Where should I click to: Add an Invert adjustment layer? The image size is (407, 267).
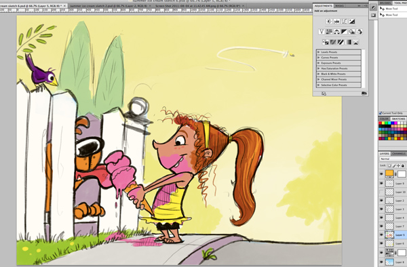click(x=326, y=42)
